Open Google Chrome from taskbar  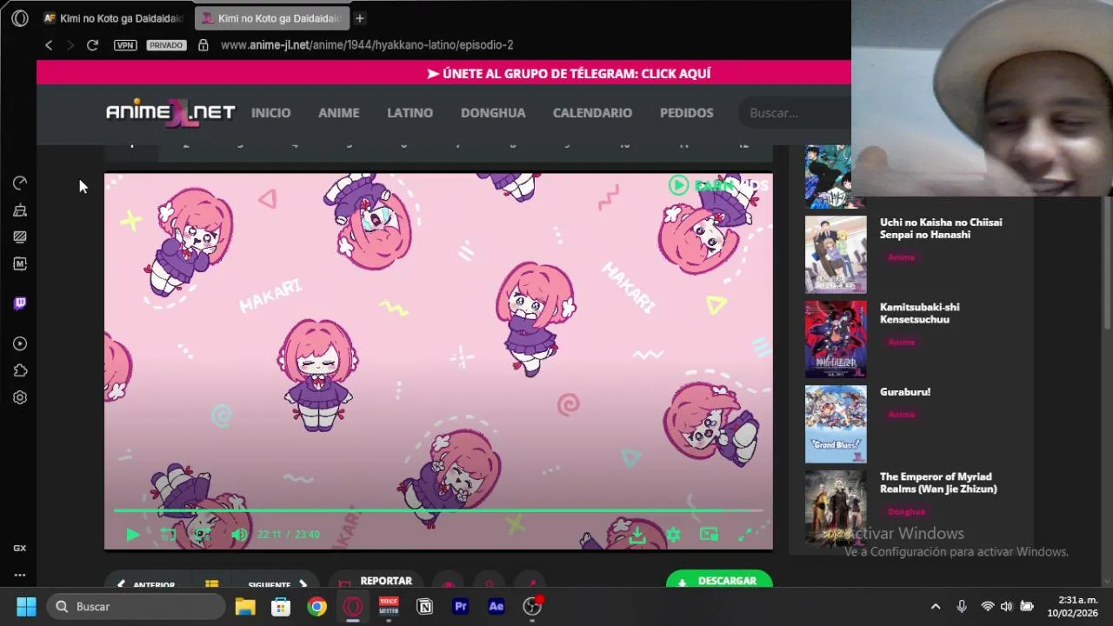click(317, 606)
